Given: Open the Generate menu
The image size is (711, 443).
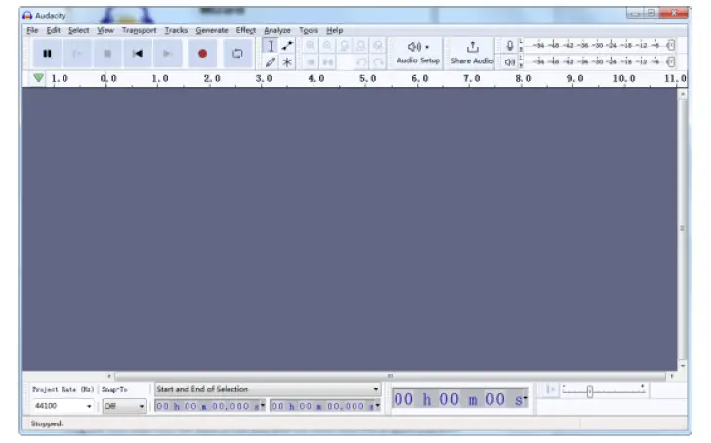Looking at the screenshot, I should coord(211,30).
